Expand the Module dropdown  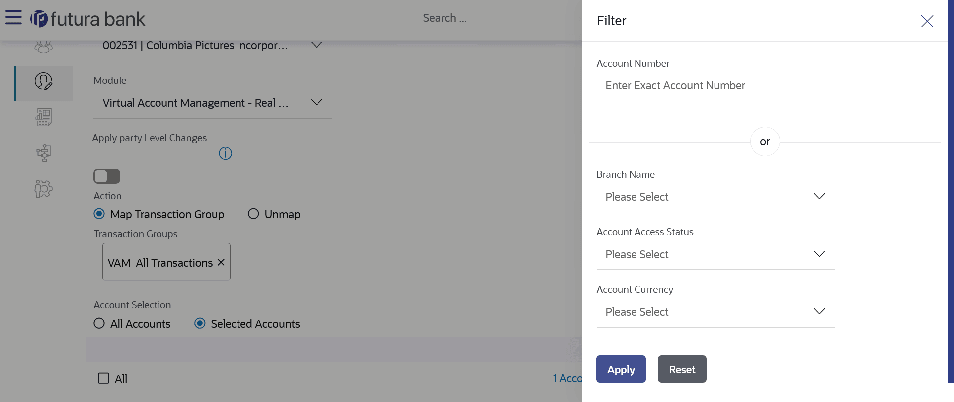click(x=212, y=103)
